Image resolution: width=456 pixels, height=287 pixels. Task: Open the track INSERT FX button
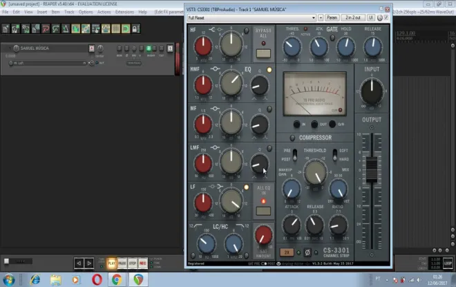pyautogui.click(x=149, y=48)
